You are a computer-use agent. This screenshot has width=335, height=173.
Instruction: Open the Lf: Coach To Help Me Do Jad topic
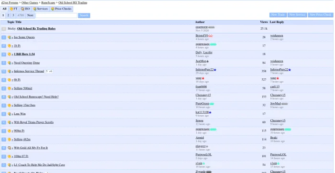(x=39, y=165)
